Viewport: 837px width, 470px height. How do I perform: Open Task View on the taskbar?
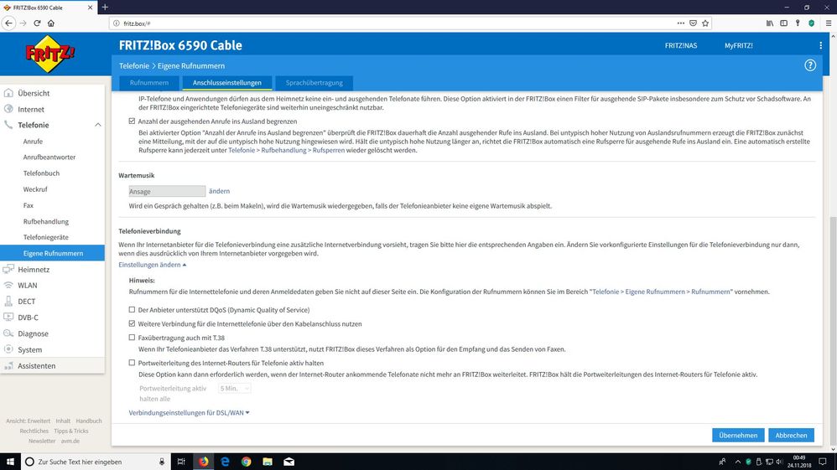coord(181,462)
